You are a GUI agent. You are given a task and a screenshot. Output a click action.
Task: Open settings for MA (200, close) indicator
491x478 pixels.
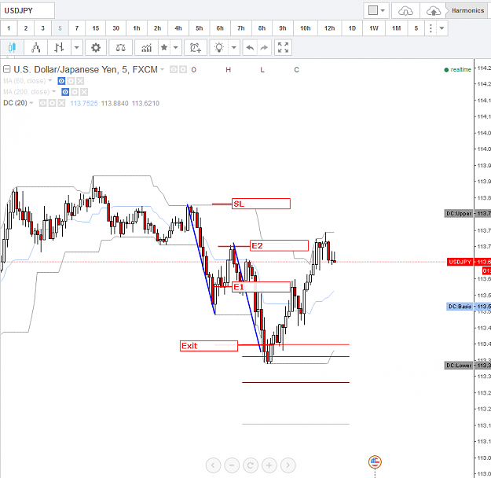(x=75, y=92)
